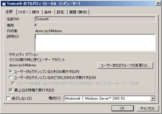Enable the 表示しない checkbox

click(8, 98)
